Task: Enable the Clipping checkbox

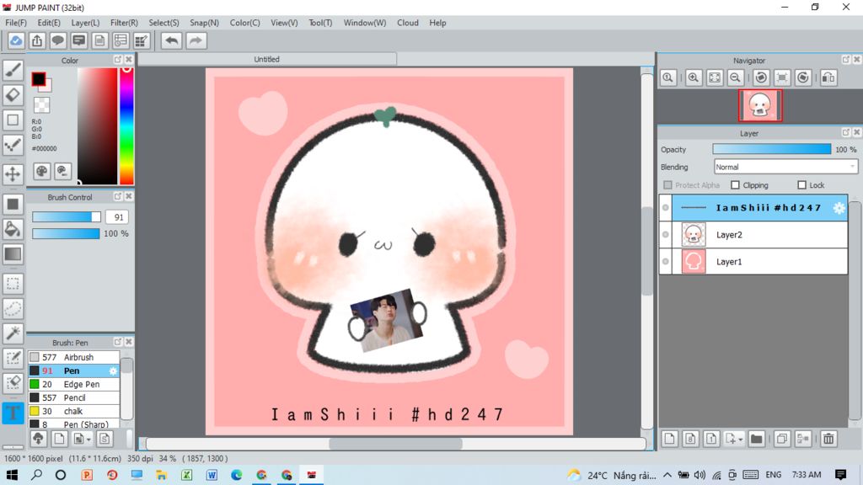Action: point(735,185)
